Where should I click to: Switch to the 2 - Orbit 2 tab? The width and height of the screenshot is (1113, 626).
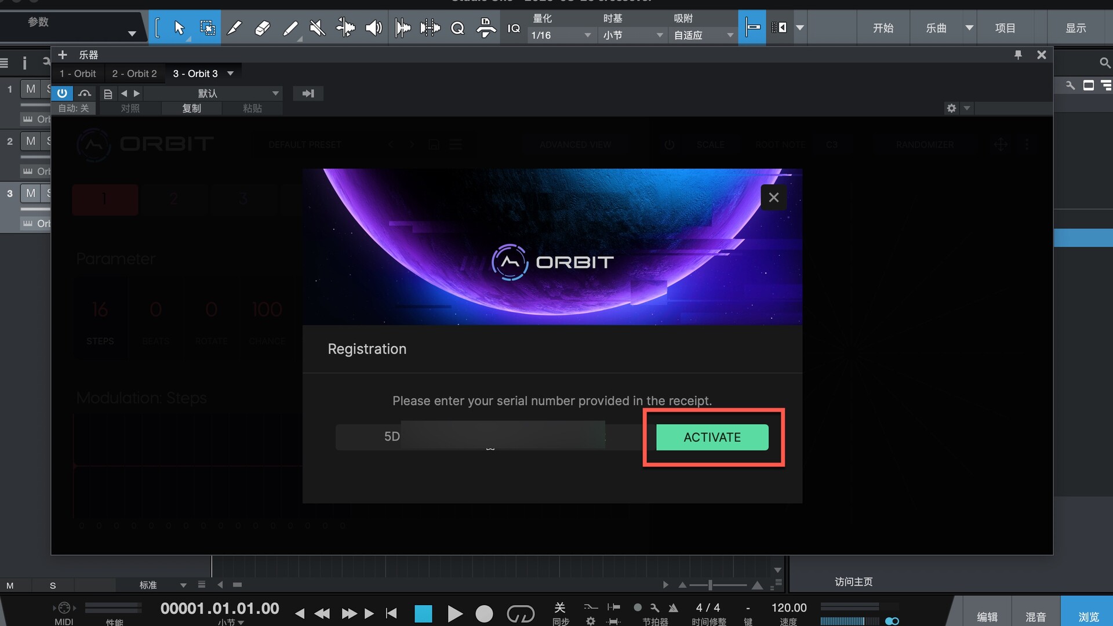click(134, 74)
